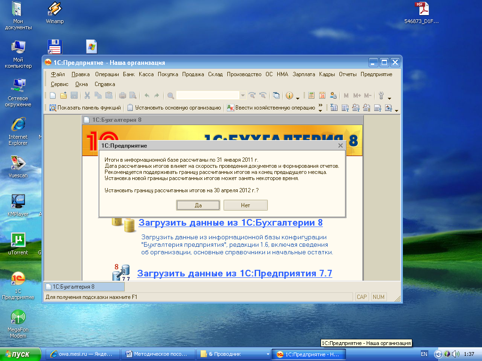
Task: Open the Calculator toolbar icon
Action: point(311,95)
